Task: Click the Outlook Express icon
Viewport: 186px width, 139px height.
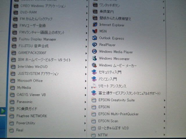Action: click(95, 38)
